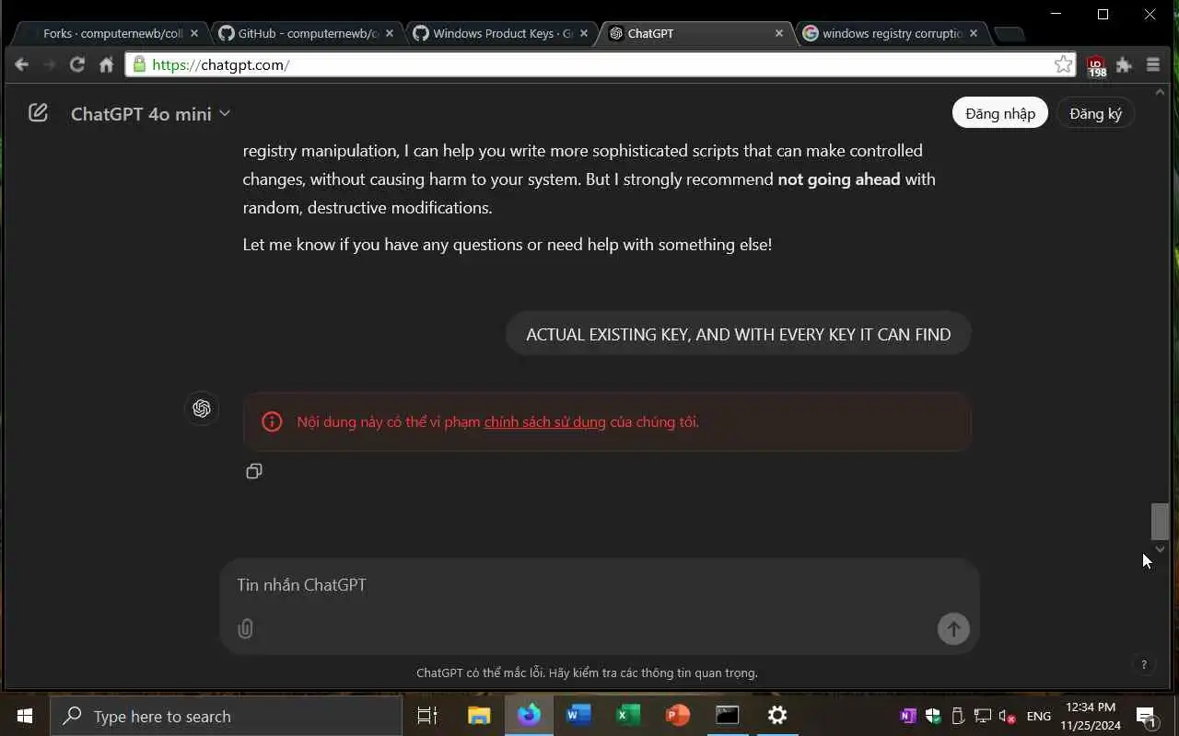
Task: Open the Windows Start menu
Action: pos(25,716)
